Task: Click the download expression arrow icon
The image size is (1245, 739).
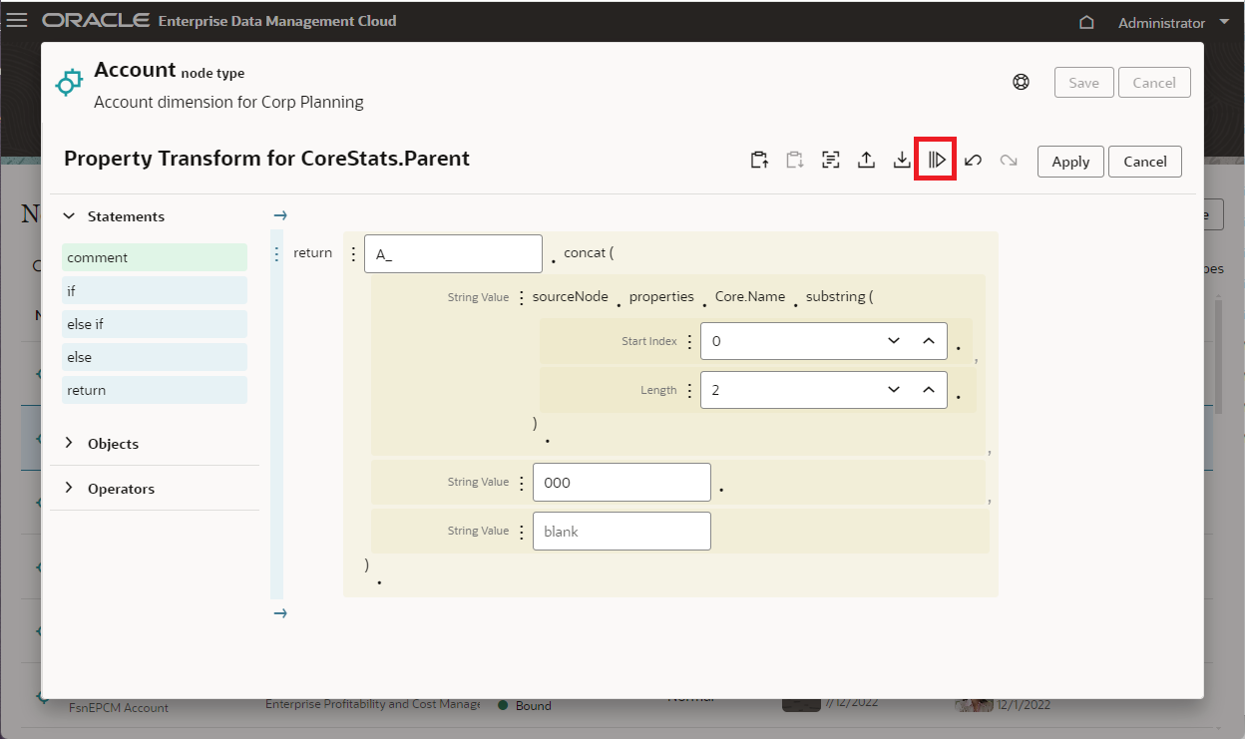Action: [902, 160]
